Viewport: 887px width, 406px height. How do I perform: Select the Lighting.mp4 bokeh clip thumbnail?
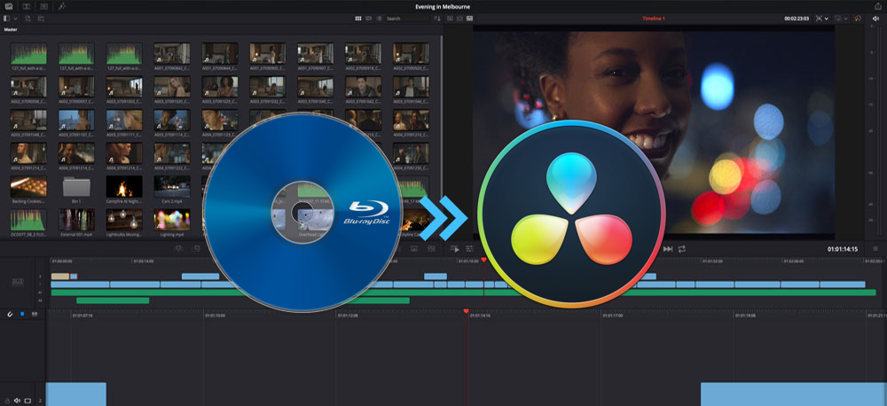point(172,219)
